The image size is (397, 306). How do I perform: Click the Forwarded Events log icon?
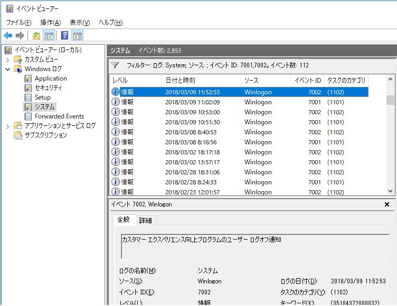point(28,116)
